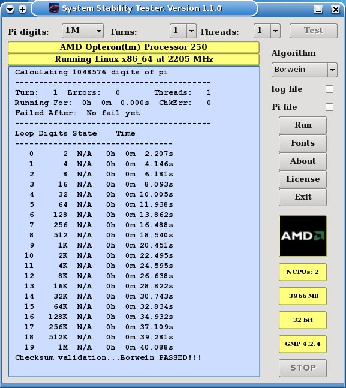Click the loop 17 row with 37.109s
This screenshot has height=388, width=346.
pyautogui.click(x=98, y=327)
